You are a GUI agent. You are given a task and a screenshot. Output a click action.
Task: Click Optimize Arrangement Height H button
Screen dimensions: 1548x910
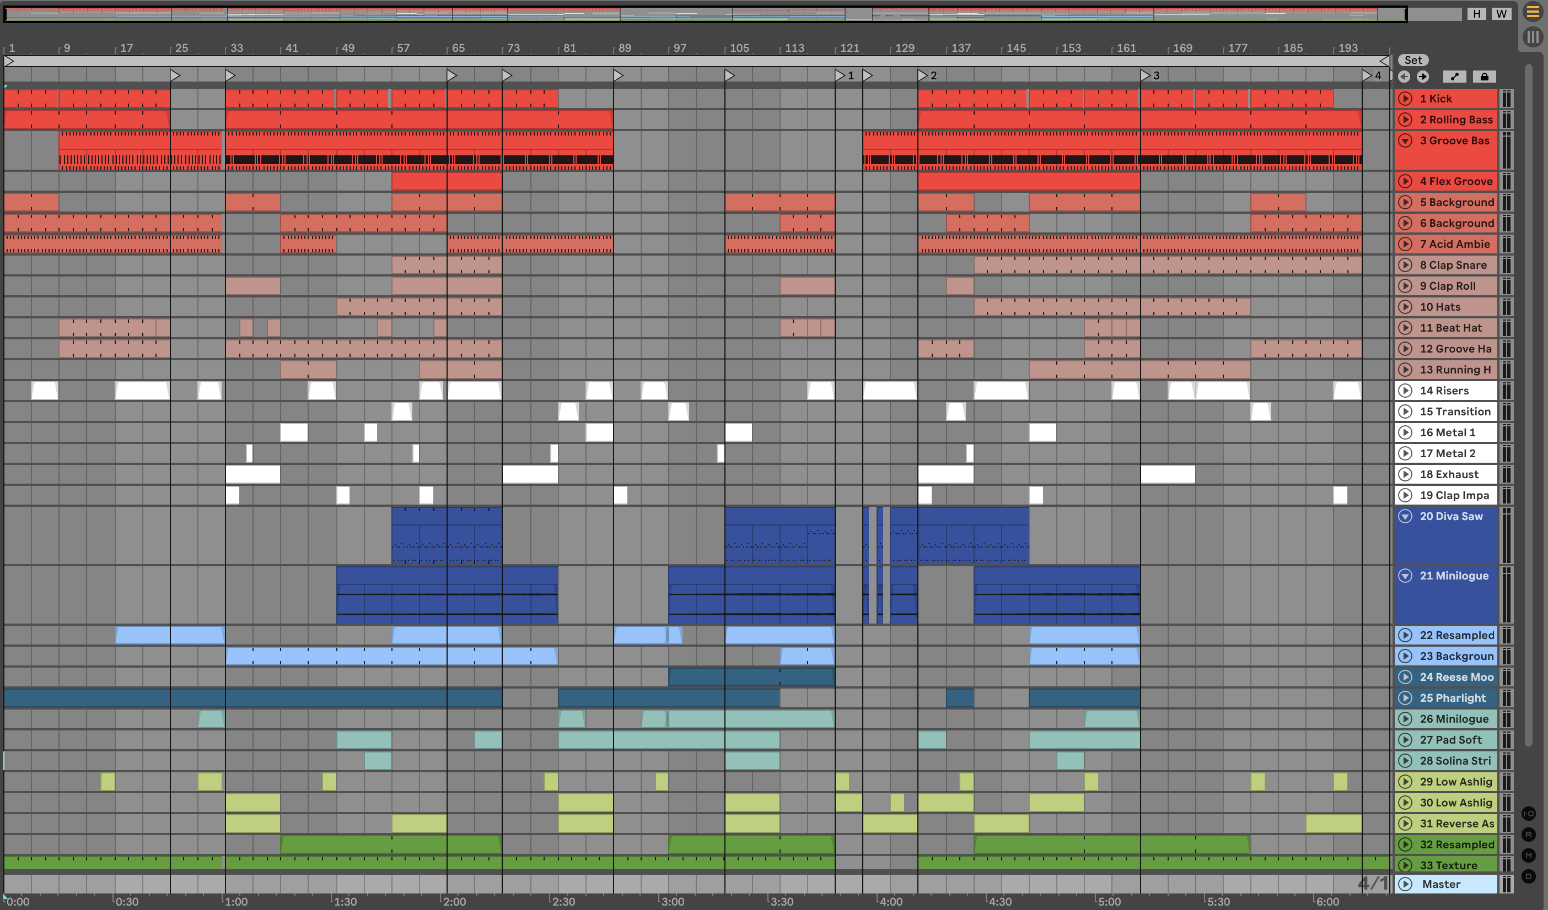(x=1477, y=14)
